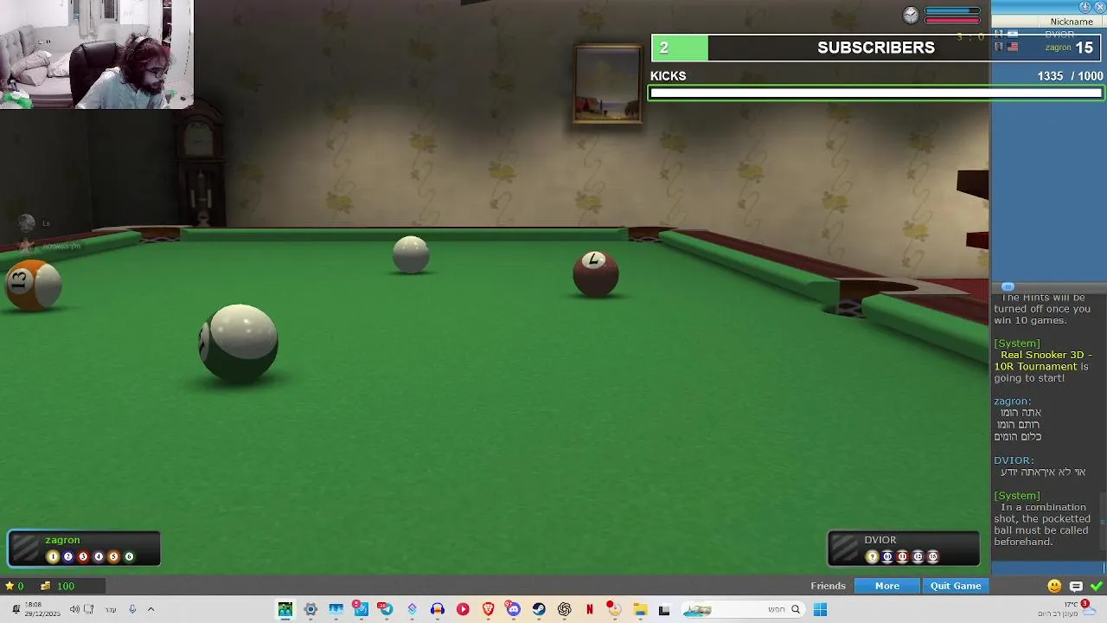Click the chat bubble icon
This screenshot has width=1107, height=623.
click(x=1076, y=586)
